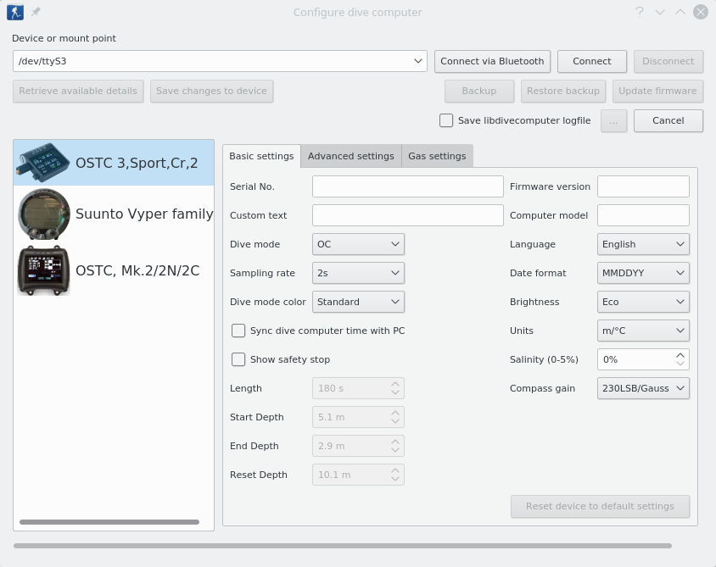Toggle Sync dive computer time with PC
Screen dimensions: 716x567
point(238,331)
